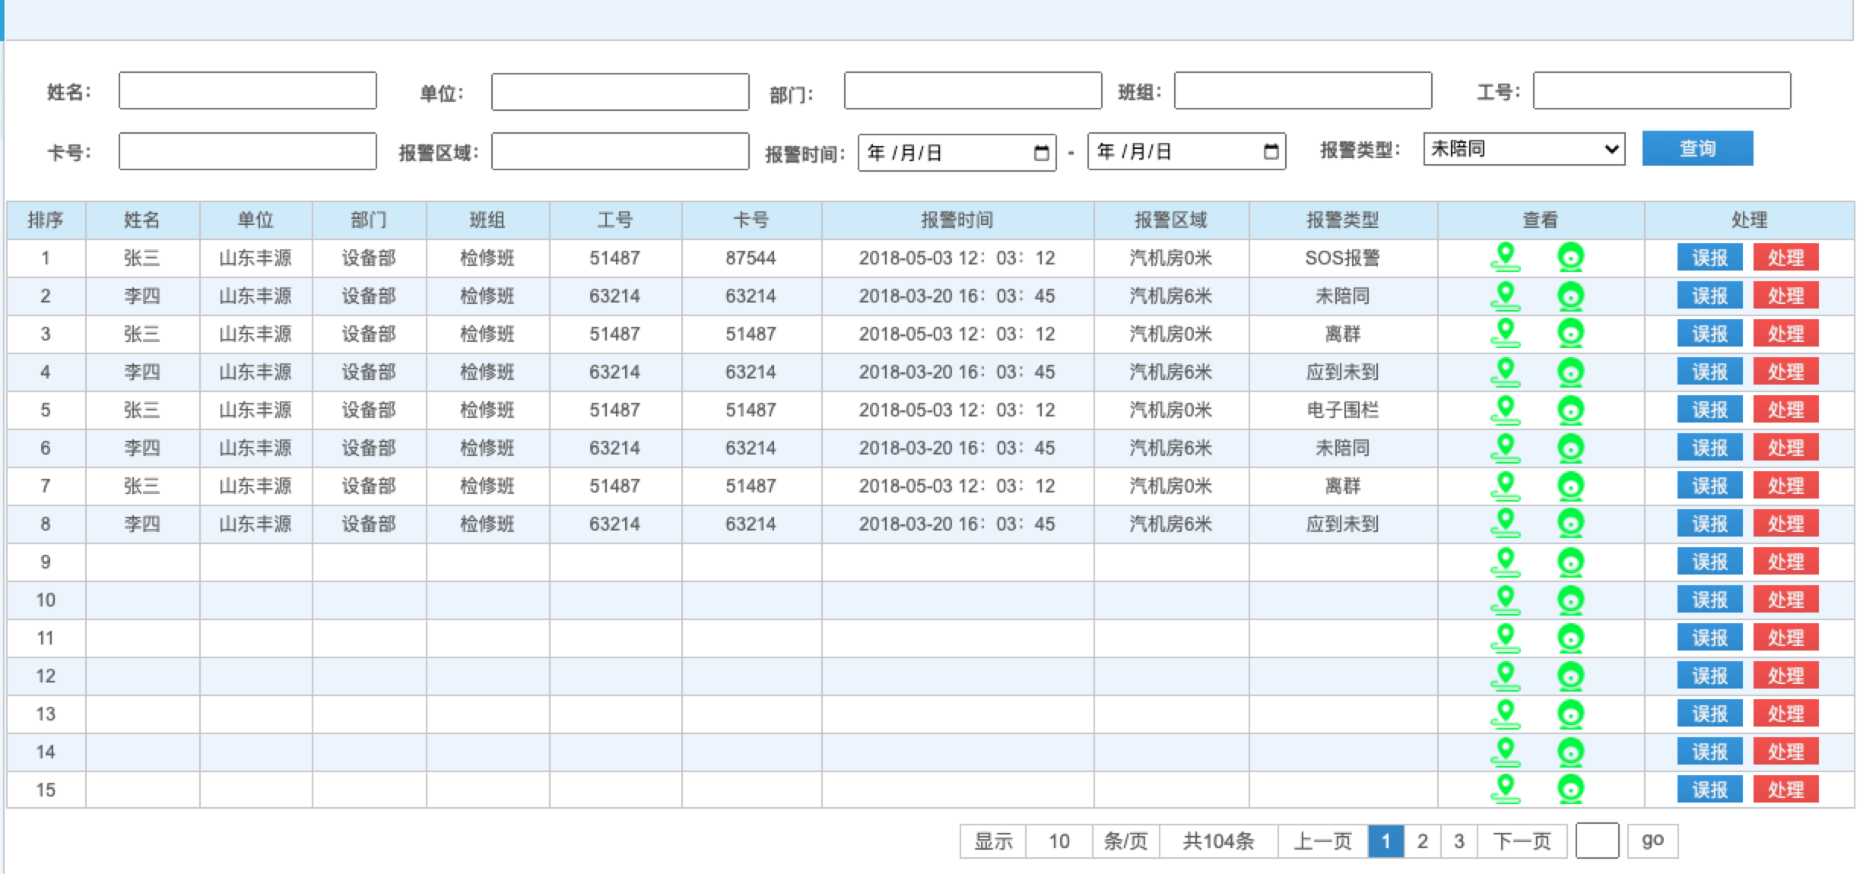Click page number input beside go
The height and width of the screenshot is (874, 1860).
pyautogui.click(x=1597, y=841)
